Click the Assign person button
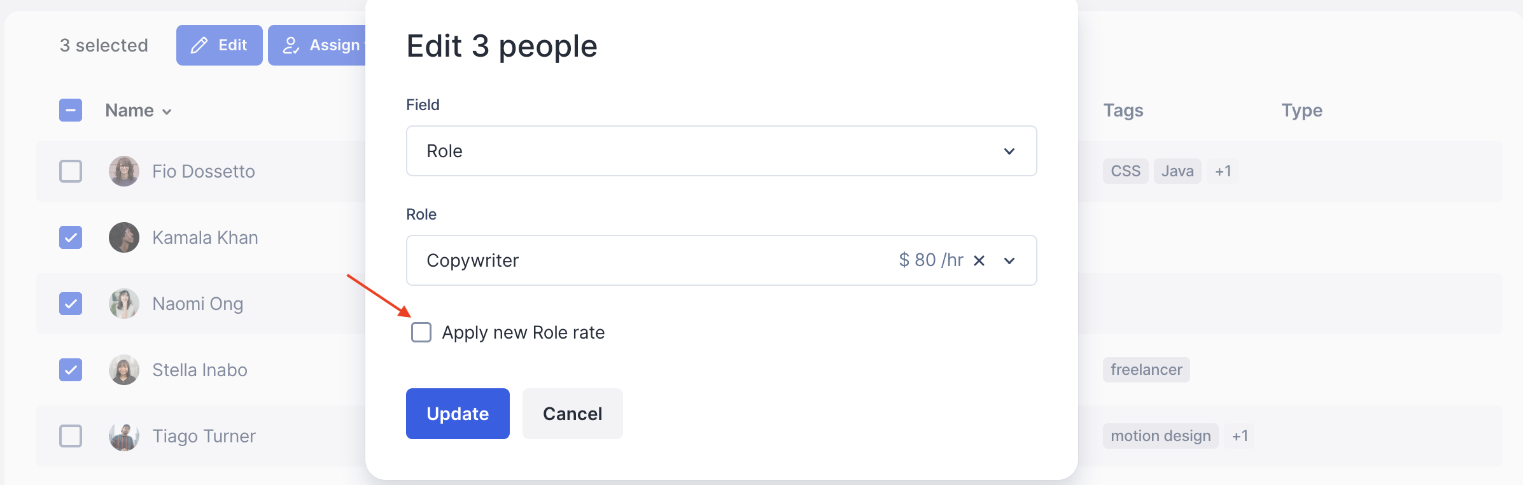The height and width of the screenshot is (485, 1523). point(318,45)
